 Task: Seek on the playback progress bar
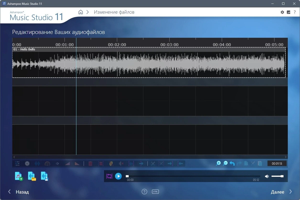tap(192, 176)
